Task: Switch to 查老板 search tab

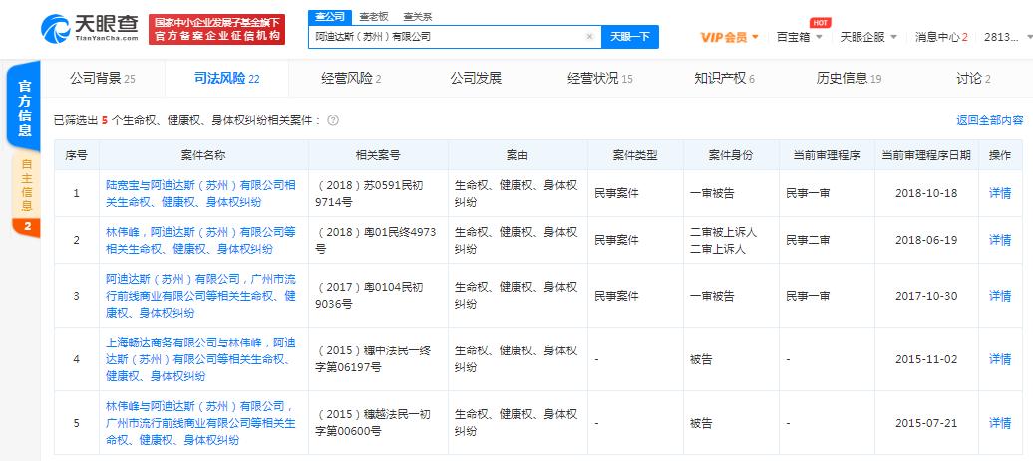Action: (x=374, y=17)
